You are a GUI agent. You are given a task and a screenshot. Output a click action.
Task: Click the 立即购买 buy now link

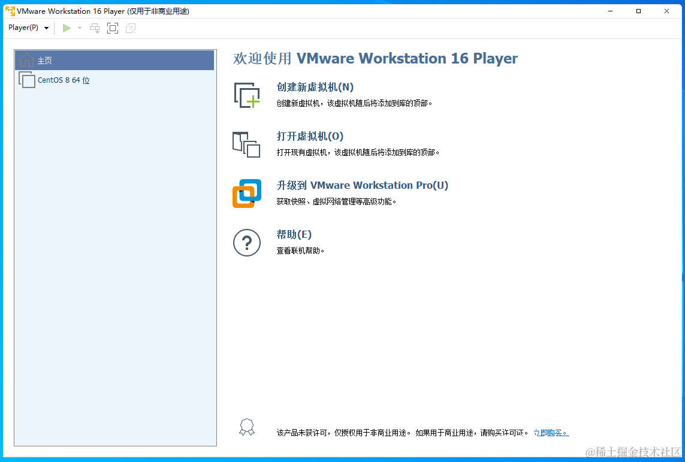click(x=551, y=433)
